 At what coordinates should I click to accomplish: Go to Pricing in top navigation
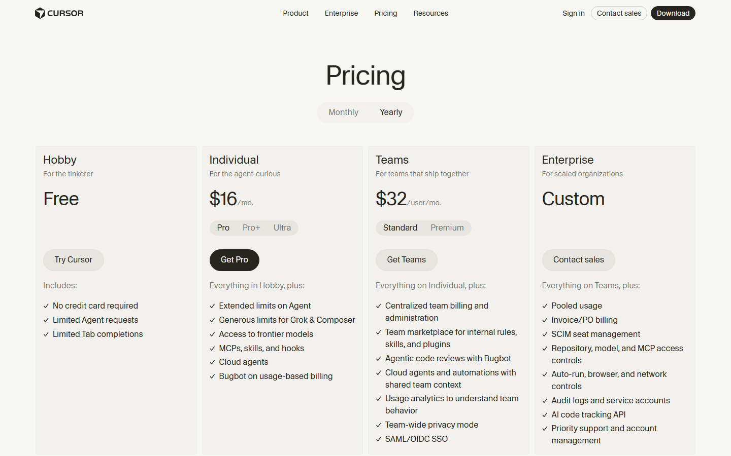coord(386,13)
